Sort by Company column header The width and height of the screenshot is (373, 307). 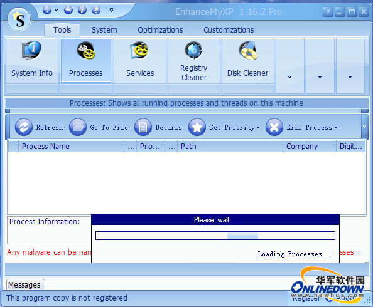(x=310, y=147)
